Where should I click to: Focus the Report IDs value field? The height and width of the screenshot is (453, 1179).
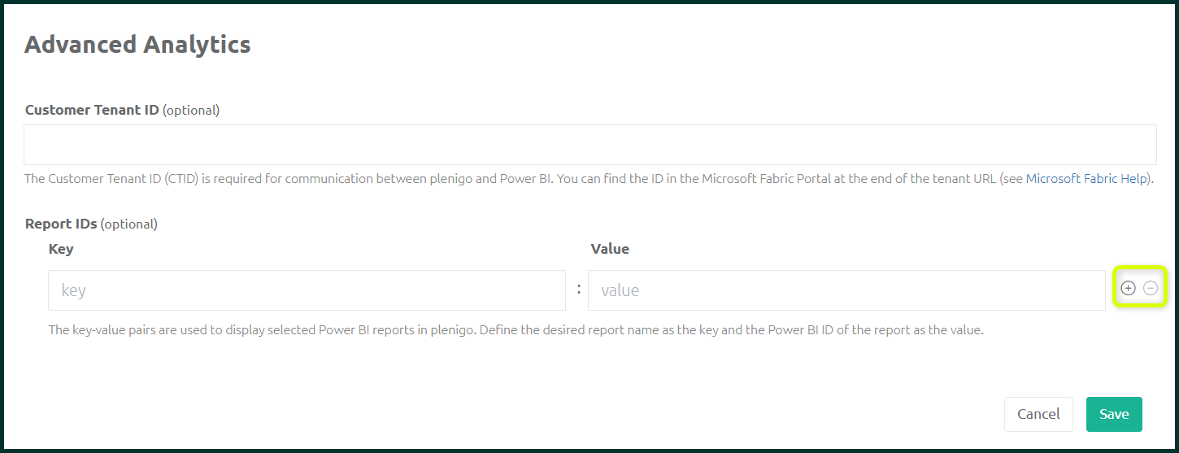846,290
